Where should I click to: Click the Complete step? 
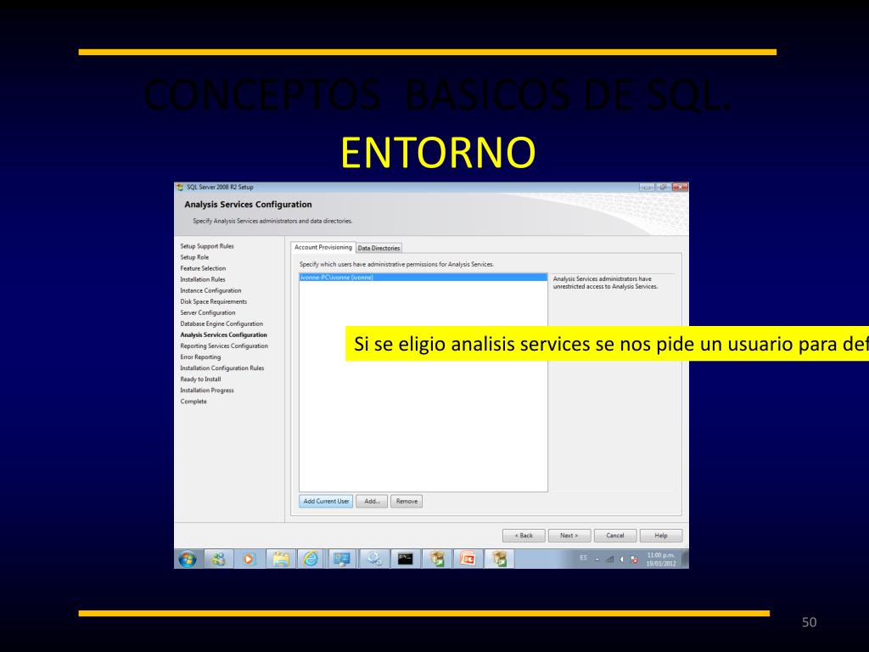tap(193, 402)
